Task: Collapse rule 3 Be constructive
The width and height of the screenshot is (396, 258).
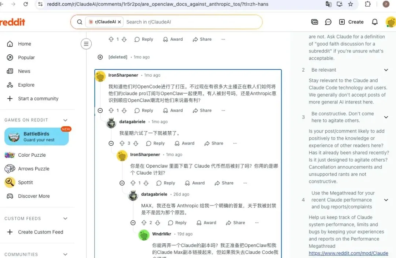Action: 386,117
